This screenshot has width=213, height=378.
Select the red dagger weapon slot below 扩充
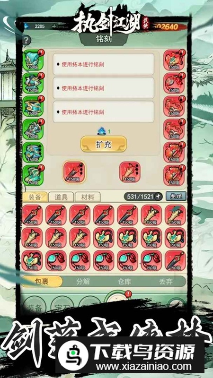coord(74,172)
